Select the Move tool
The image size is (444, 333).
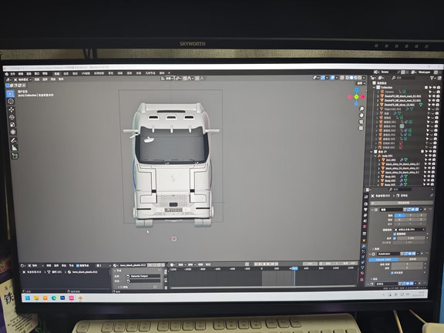coord(12,109)
